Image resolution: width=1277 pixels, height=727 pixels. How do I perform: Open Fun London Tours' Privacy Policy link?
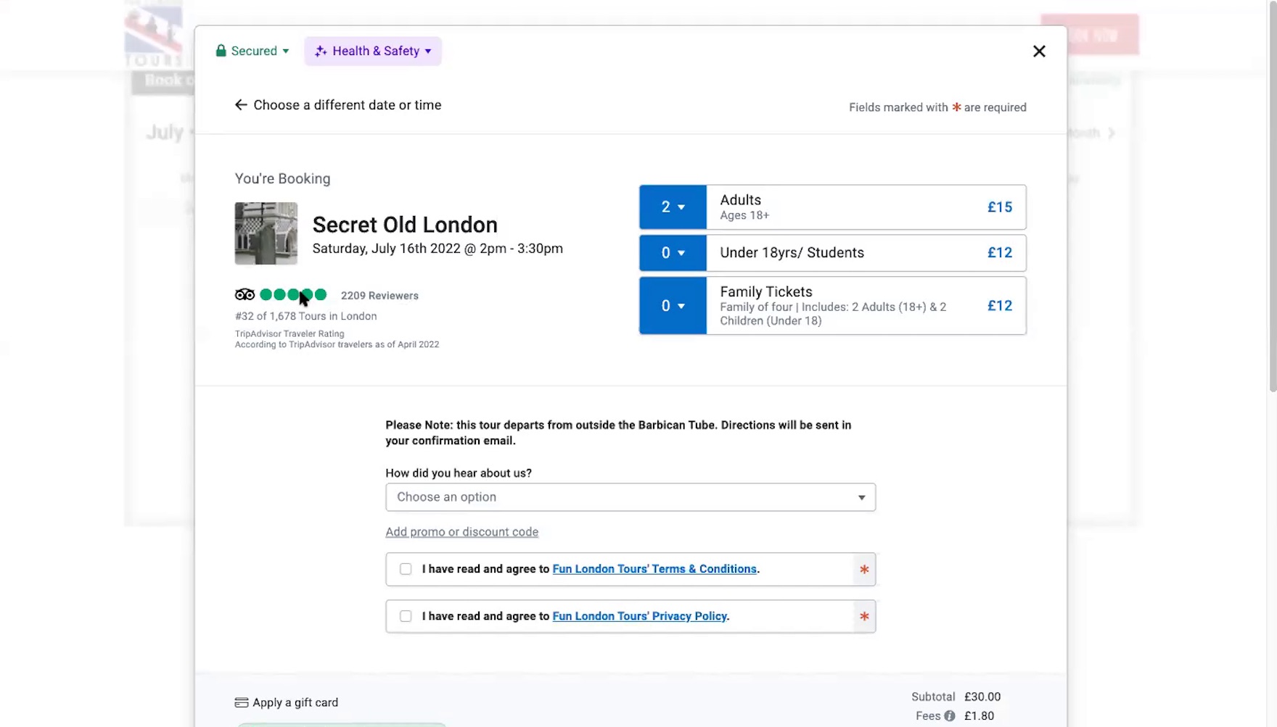639,616
